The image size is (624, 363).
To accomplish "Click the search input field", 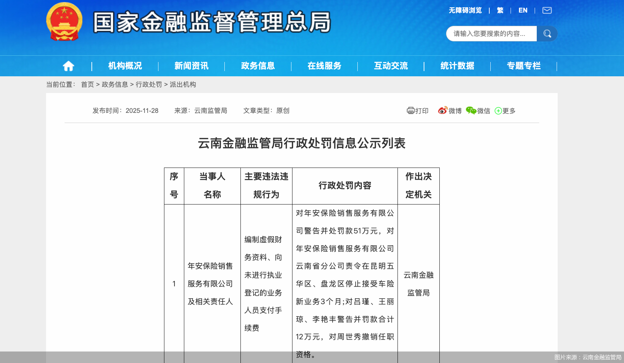I will click(x=491, y=34).
